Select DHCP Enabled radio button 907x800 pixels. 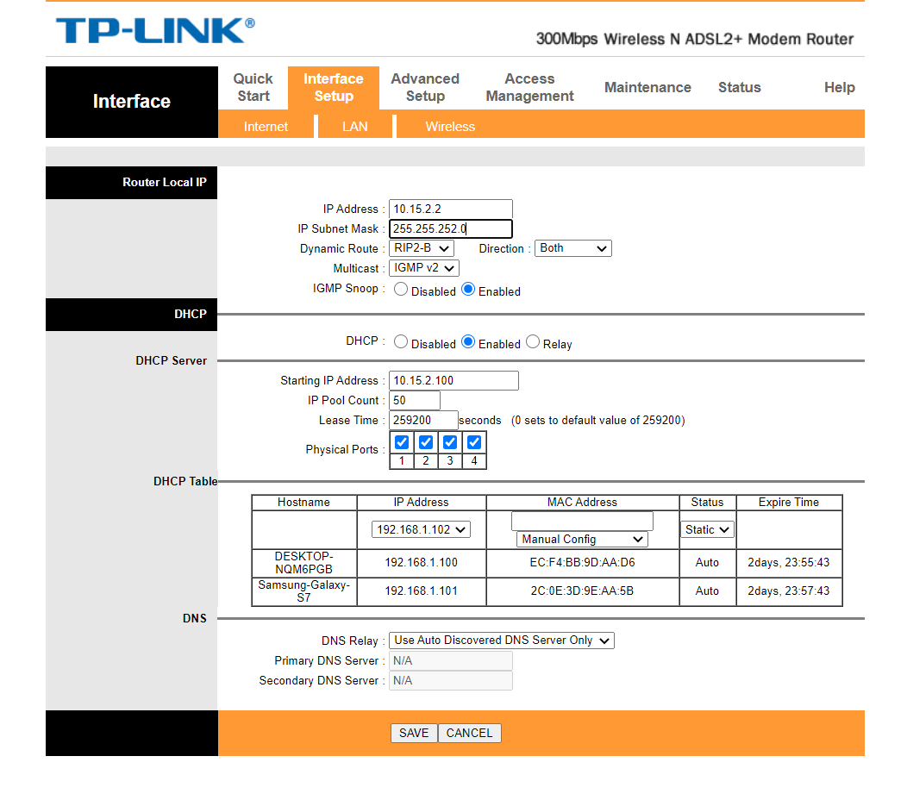(468, 342)
